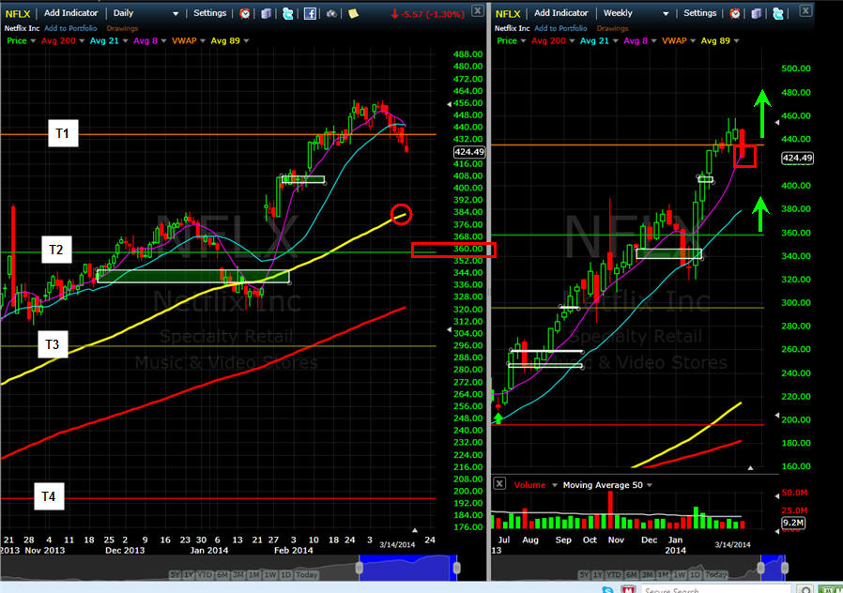Click Add to Portfolio link on daily chart
The width and height of the screenshot is (843, 593).
coord(70,28)
